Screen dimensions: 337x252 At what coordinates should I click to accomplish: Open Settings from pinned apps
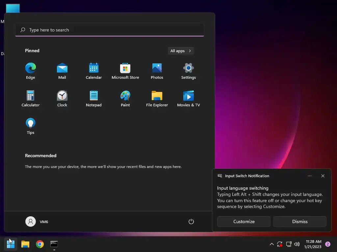[189, 71]
